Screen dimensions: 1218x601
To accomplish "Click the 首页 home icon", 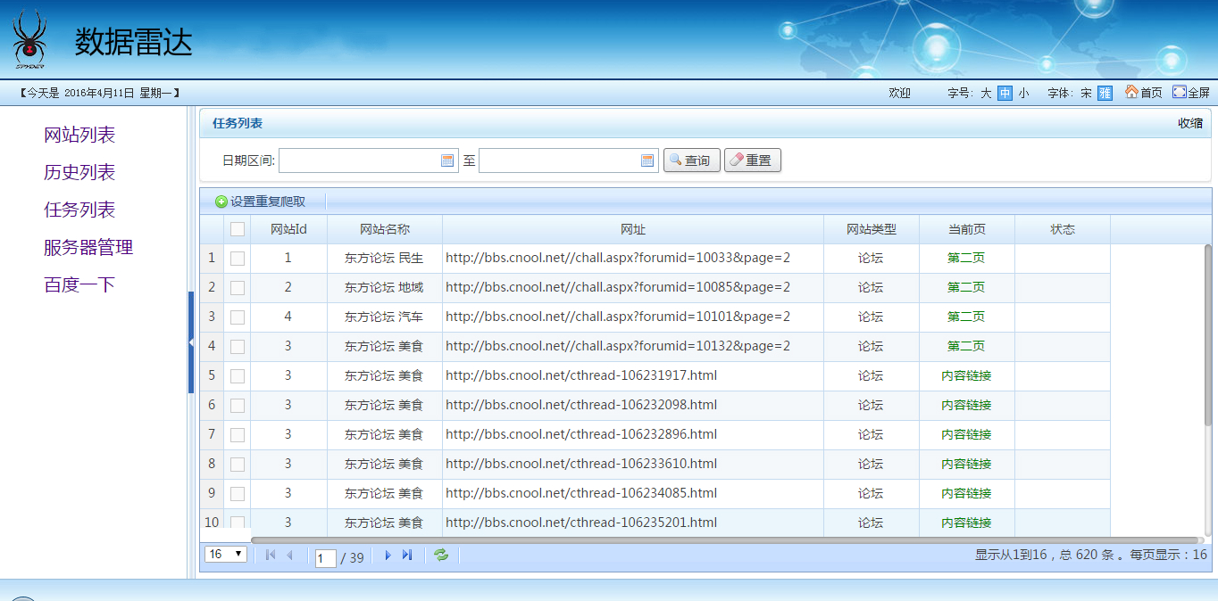I will 1131,92.
